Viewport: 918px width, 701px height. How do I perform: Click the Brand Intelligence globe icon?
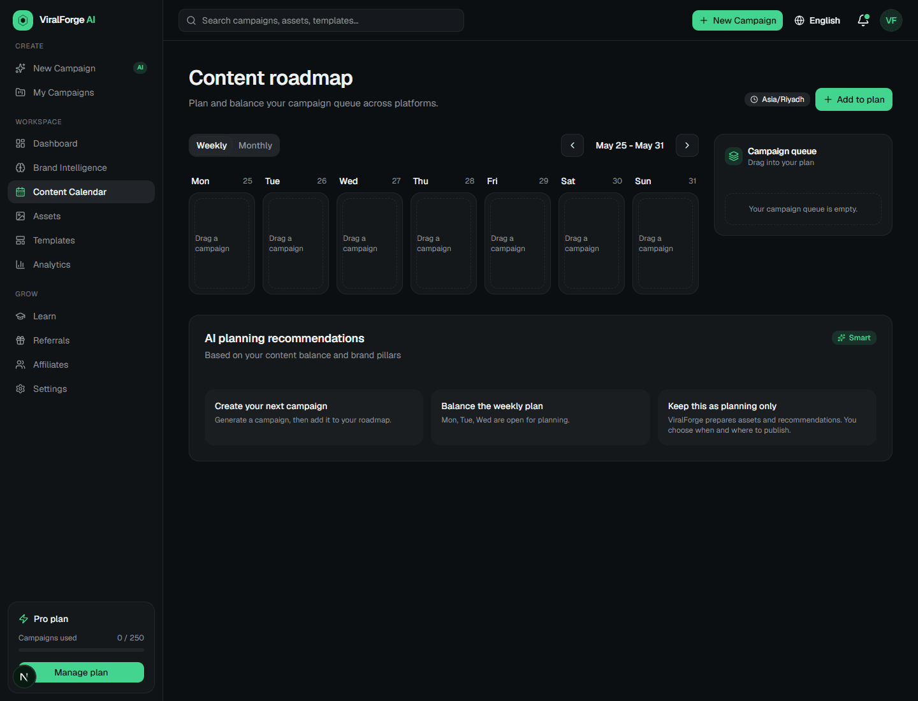(x=20, y=168)
